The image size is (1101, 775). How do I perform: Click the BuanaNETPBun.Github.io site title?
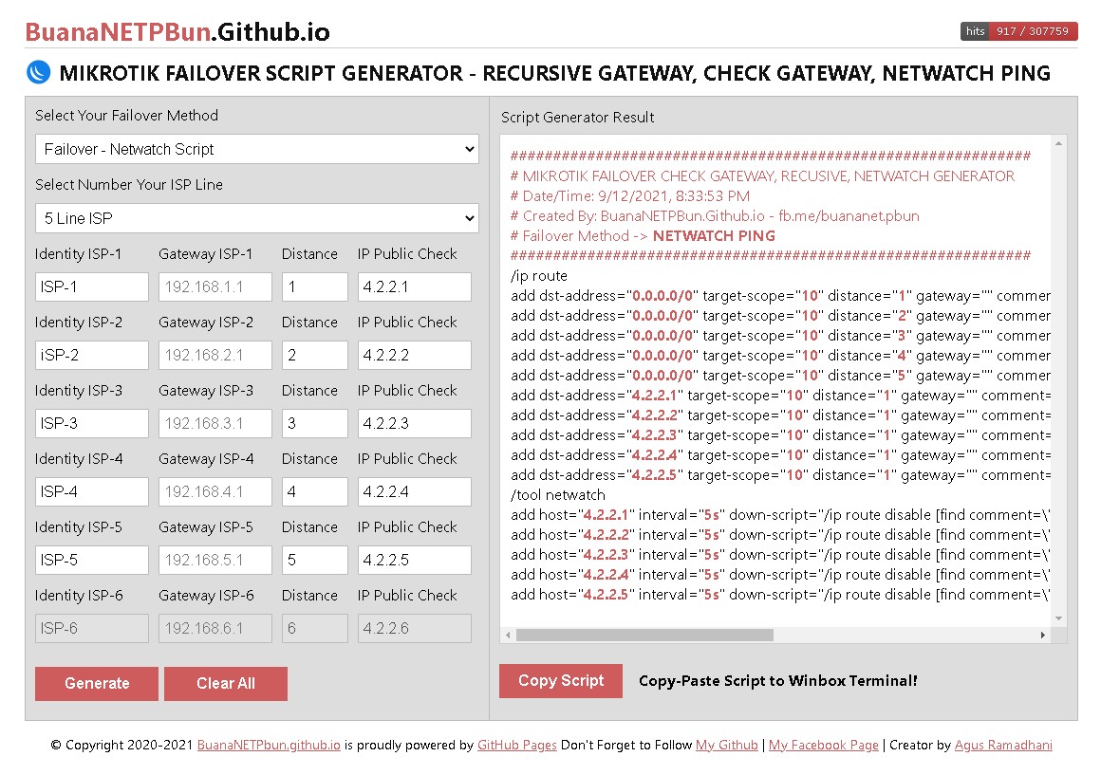[x=176, y=31]
